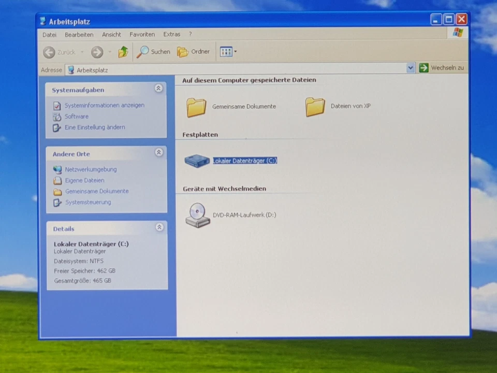Click the Dateisystem: NTFS detail text
This screenshot has height=373, width=497.
pyautogui.click(x=79, y=261)
